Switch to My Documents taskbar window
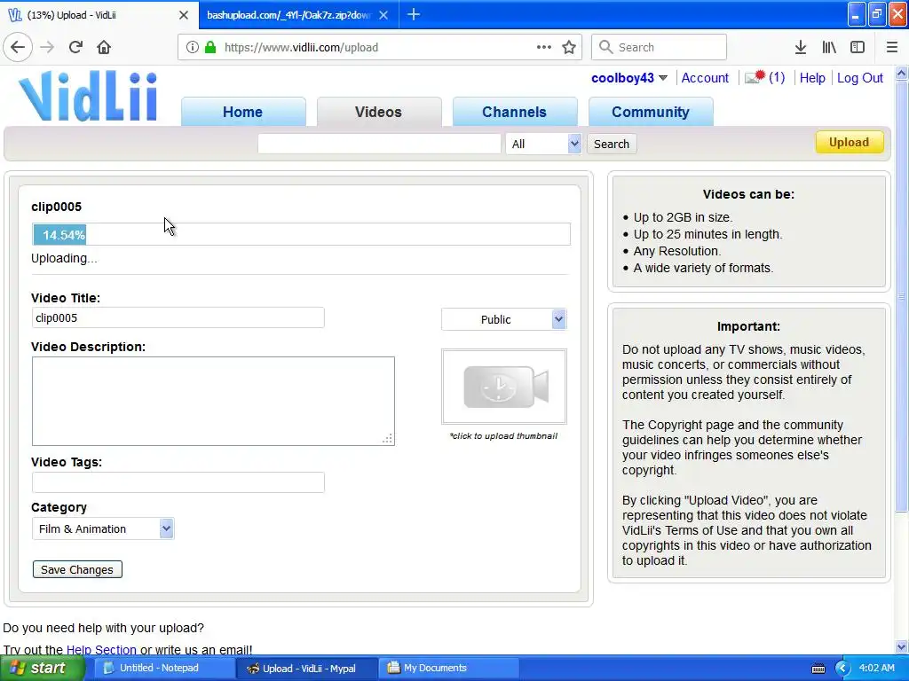 tap(447, 668)
